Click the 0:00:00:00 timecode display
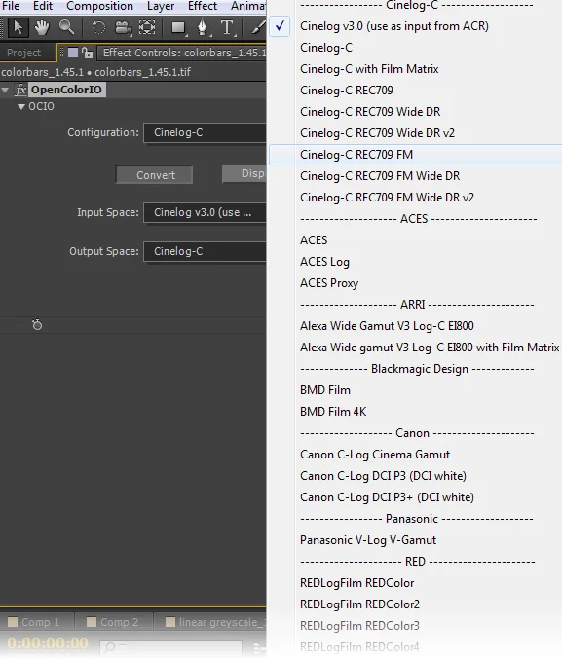 tap(48, 643)
